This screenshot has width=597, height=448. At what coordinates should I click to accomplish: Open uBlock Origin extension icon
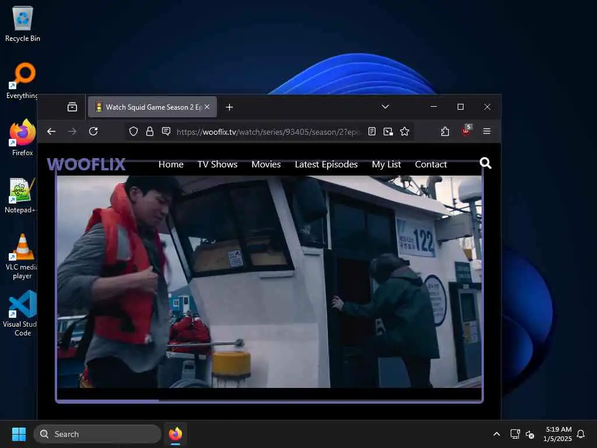pyautogui.click(x=466, y=131)
